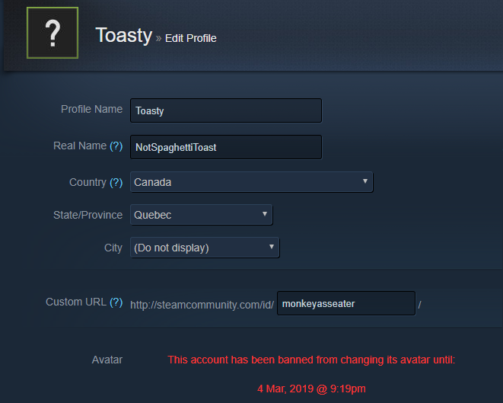This screenshot has width=503, height=403.
Task: Click the Edit Profile breadcrumb text
Action: tap(190, 38)
